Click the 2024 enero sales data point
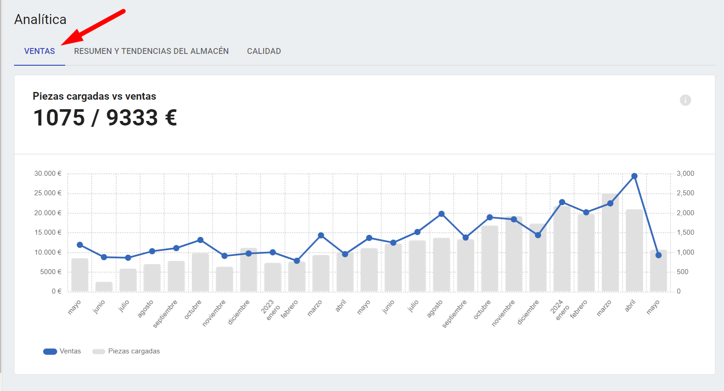This screenshot has height=391, width=724. click(x=562, y=202)
